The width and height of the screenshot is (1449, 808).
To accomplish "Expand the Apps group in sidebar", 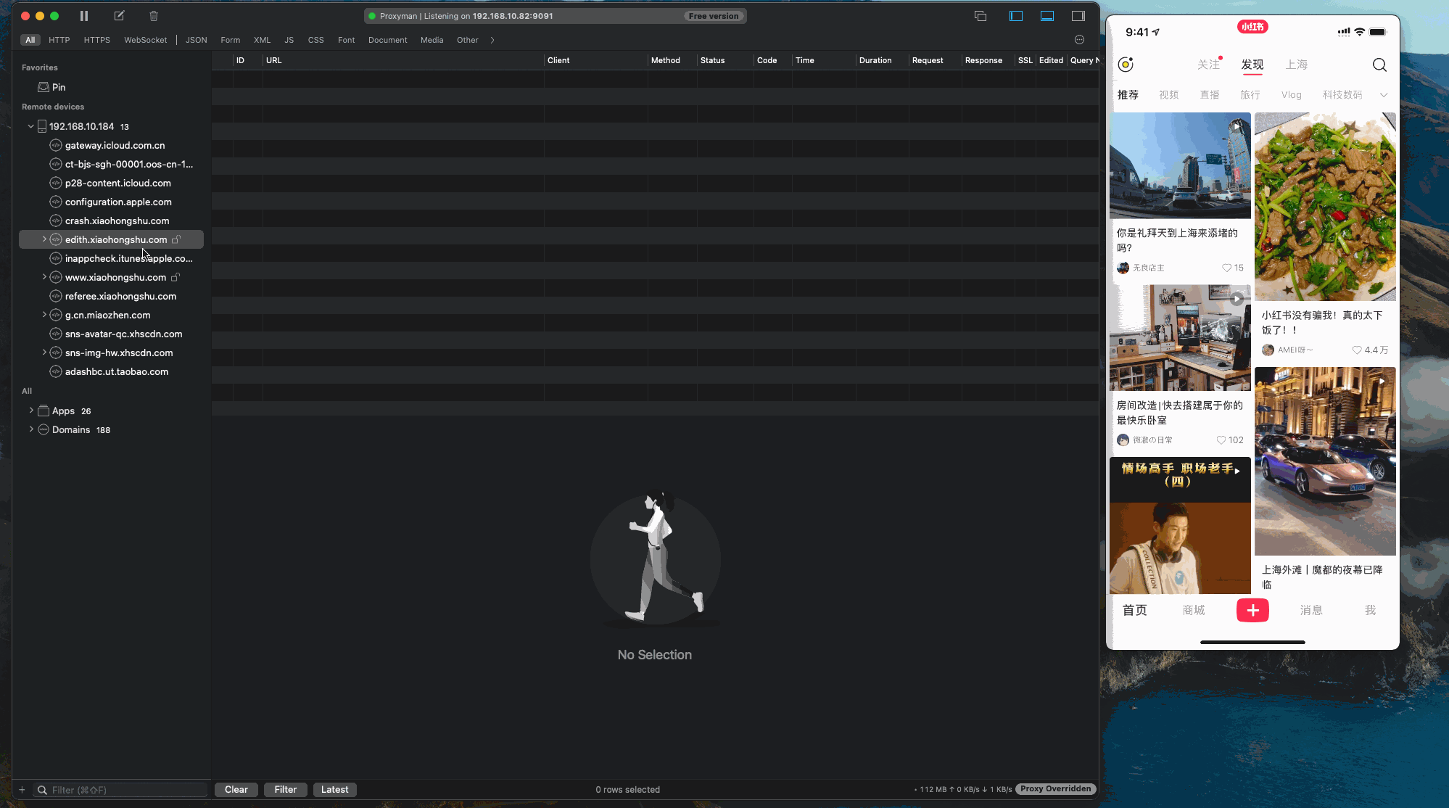I will [31, 411].
